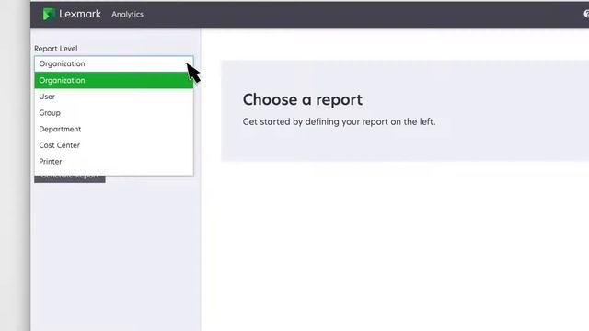Screen dimensions: 589x331
Task: Open the Report Level combo box
Action: 114,63
